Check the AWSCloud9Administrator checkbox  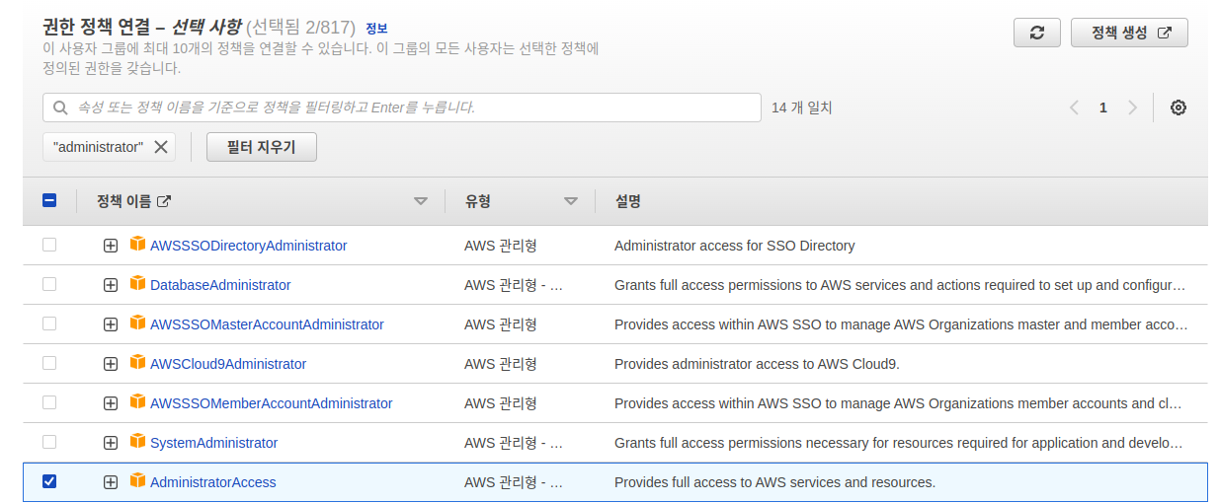(49, 363)
